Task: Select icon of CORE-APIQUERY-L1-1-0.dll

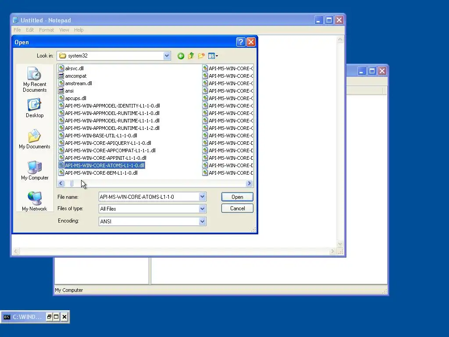Action: pos(61,143)
